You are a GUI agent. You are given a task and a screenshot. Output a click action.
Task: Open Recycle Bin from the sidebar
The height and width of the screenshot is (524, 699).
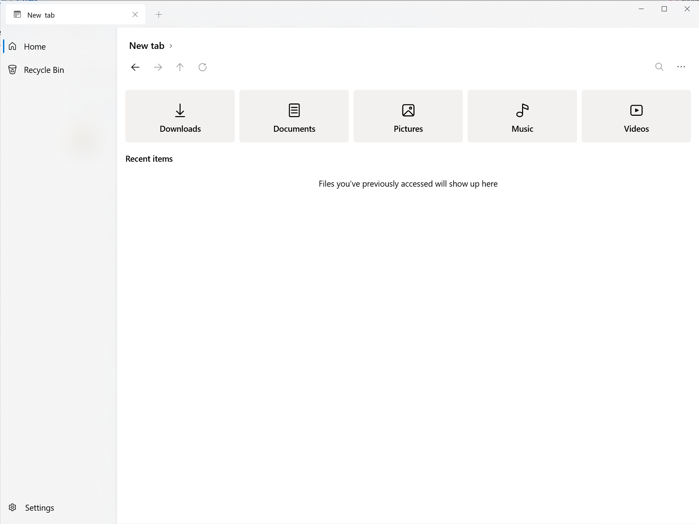[x=44, y=70]
